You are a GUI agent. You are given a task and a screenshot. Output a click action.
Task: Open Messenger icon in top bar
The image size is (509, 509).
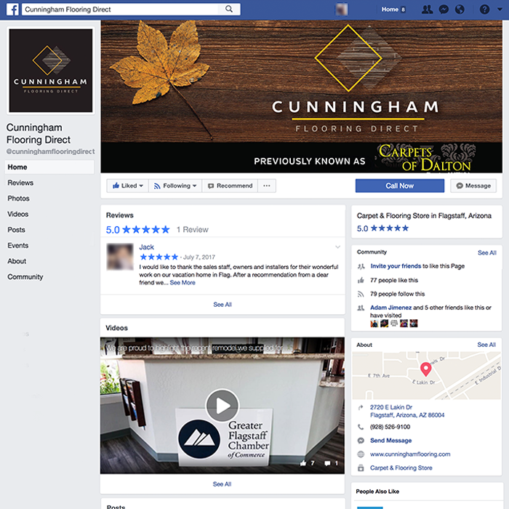pos(444,9)
